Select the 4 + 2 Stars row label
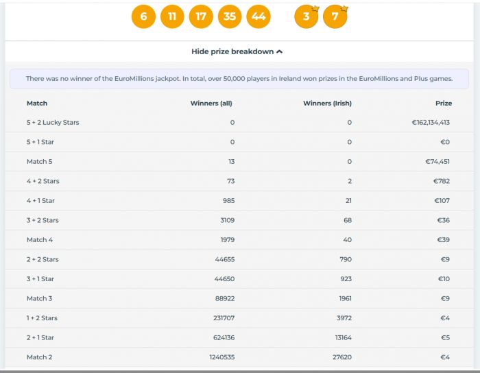The width and height of the screenshot is (480, 373). (x=43, y=181)
